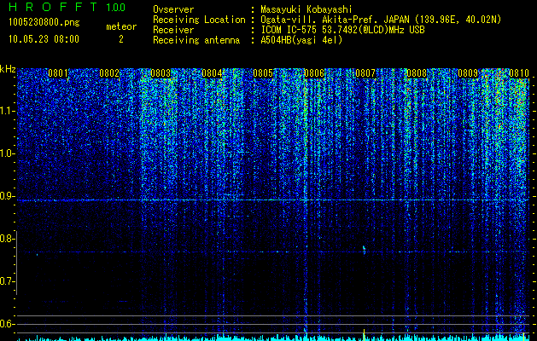Click the yellow spike in the bottom power graph
The width and height of the screenshot is (537, 341).
(364, 334)
